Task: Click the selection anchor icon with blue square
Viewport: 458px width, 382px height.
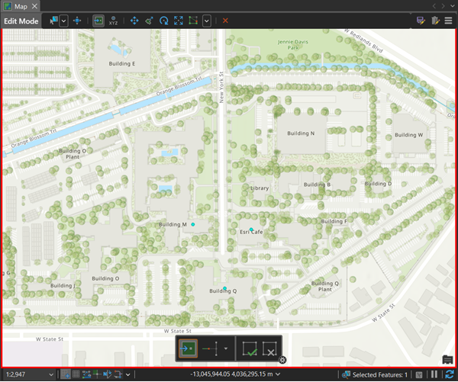Action: click(x=77, y=21)
